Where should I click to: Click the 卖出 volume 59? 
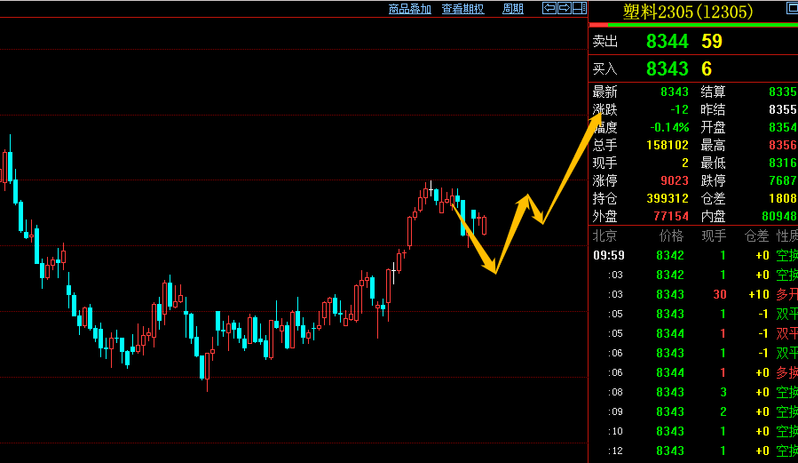click(x=712, y=41)
